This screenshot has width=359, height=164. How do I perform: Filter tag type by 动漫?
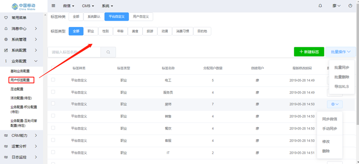pos(165,31)
